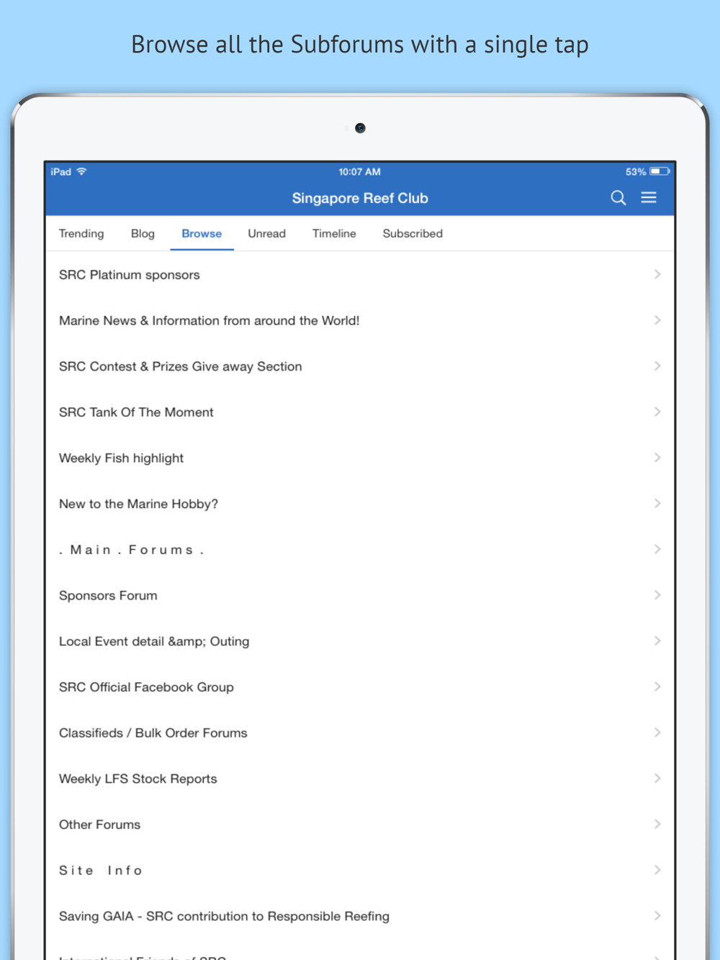Switch to the Blog tab

point(143,233)
